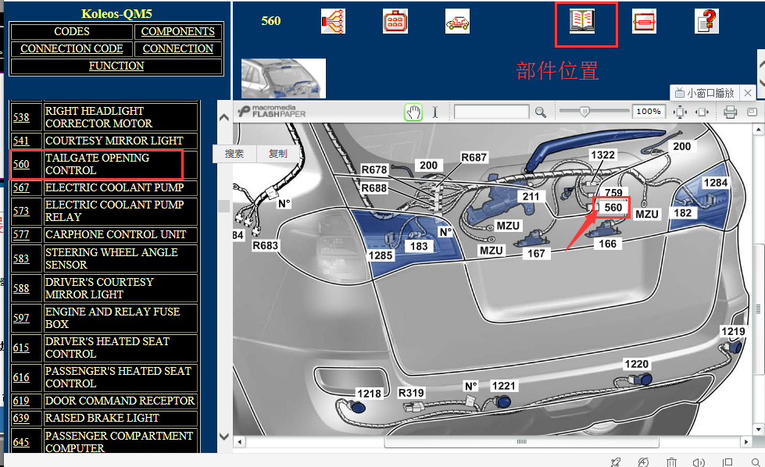Open component code 588
This screenshot has height=467, width=765.
21,288
